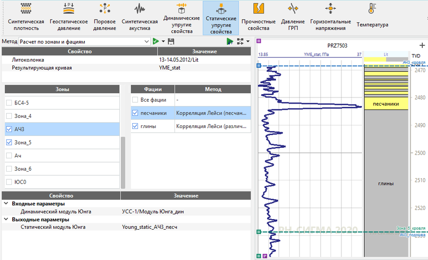The image size is (428, 260).
Task: Open the Метод calculation dropdown
Action: point(146,42)
